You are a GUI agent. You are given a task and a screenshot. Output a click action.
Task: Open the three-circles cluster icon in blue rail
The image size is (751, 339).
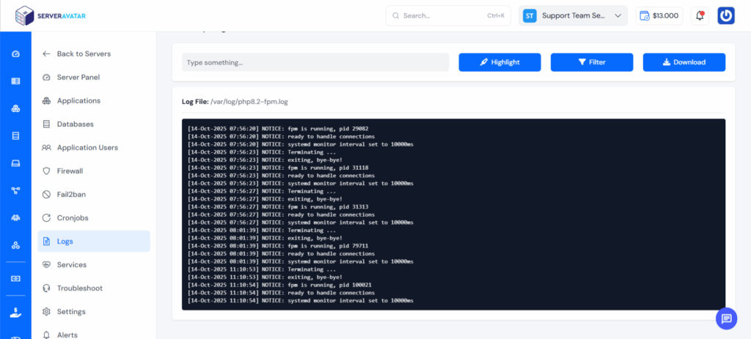(15, 245)
